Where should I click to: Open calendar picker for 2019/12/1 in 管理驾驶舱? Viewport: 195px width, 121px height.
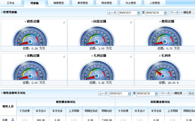(x=138, y=13)
